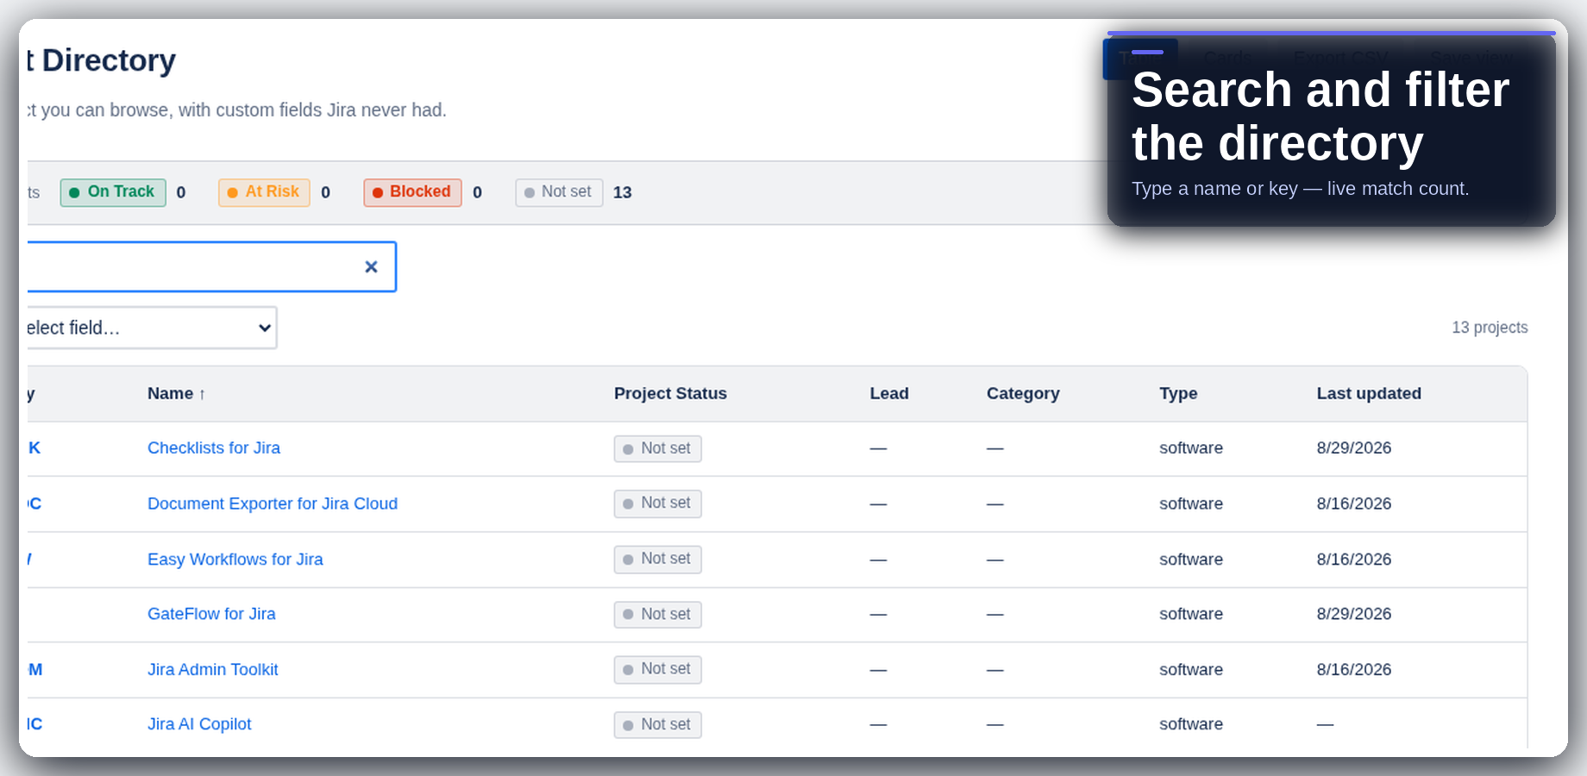Screen dimensions: 1587x776
Task: Open the GateFlow for Jira project link
Action: coord(211,615)
